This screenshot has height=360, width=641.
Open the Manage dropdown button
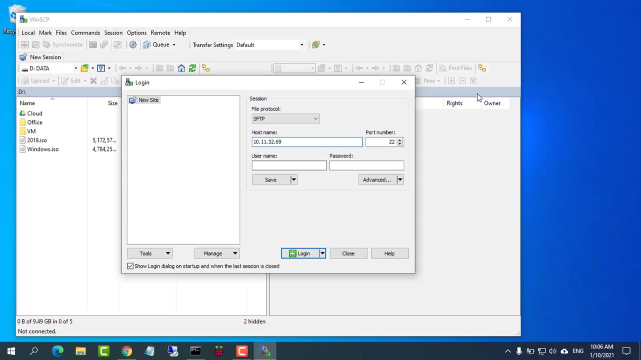click(x=217, y=253)
